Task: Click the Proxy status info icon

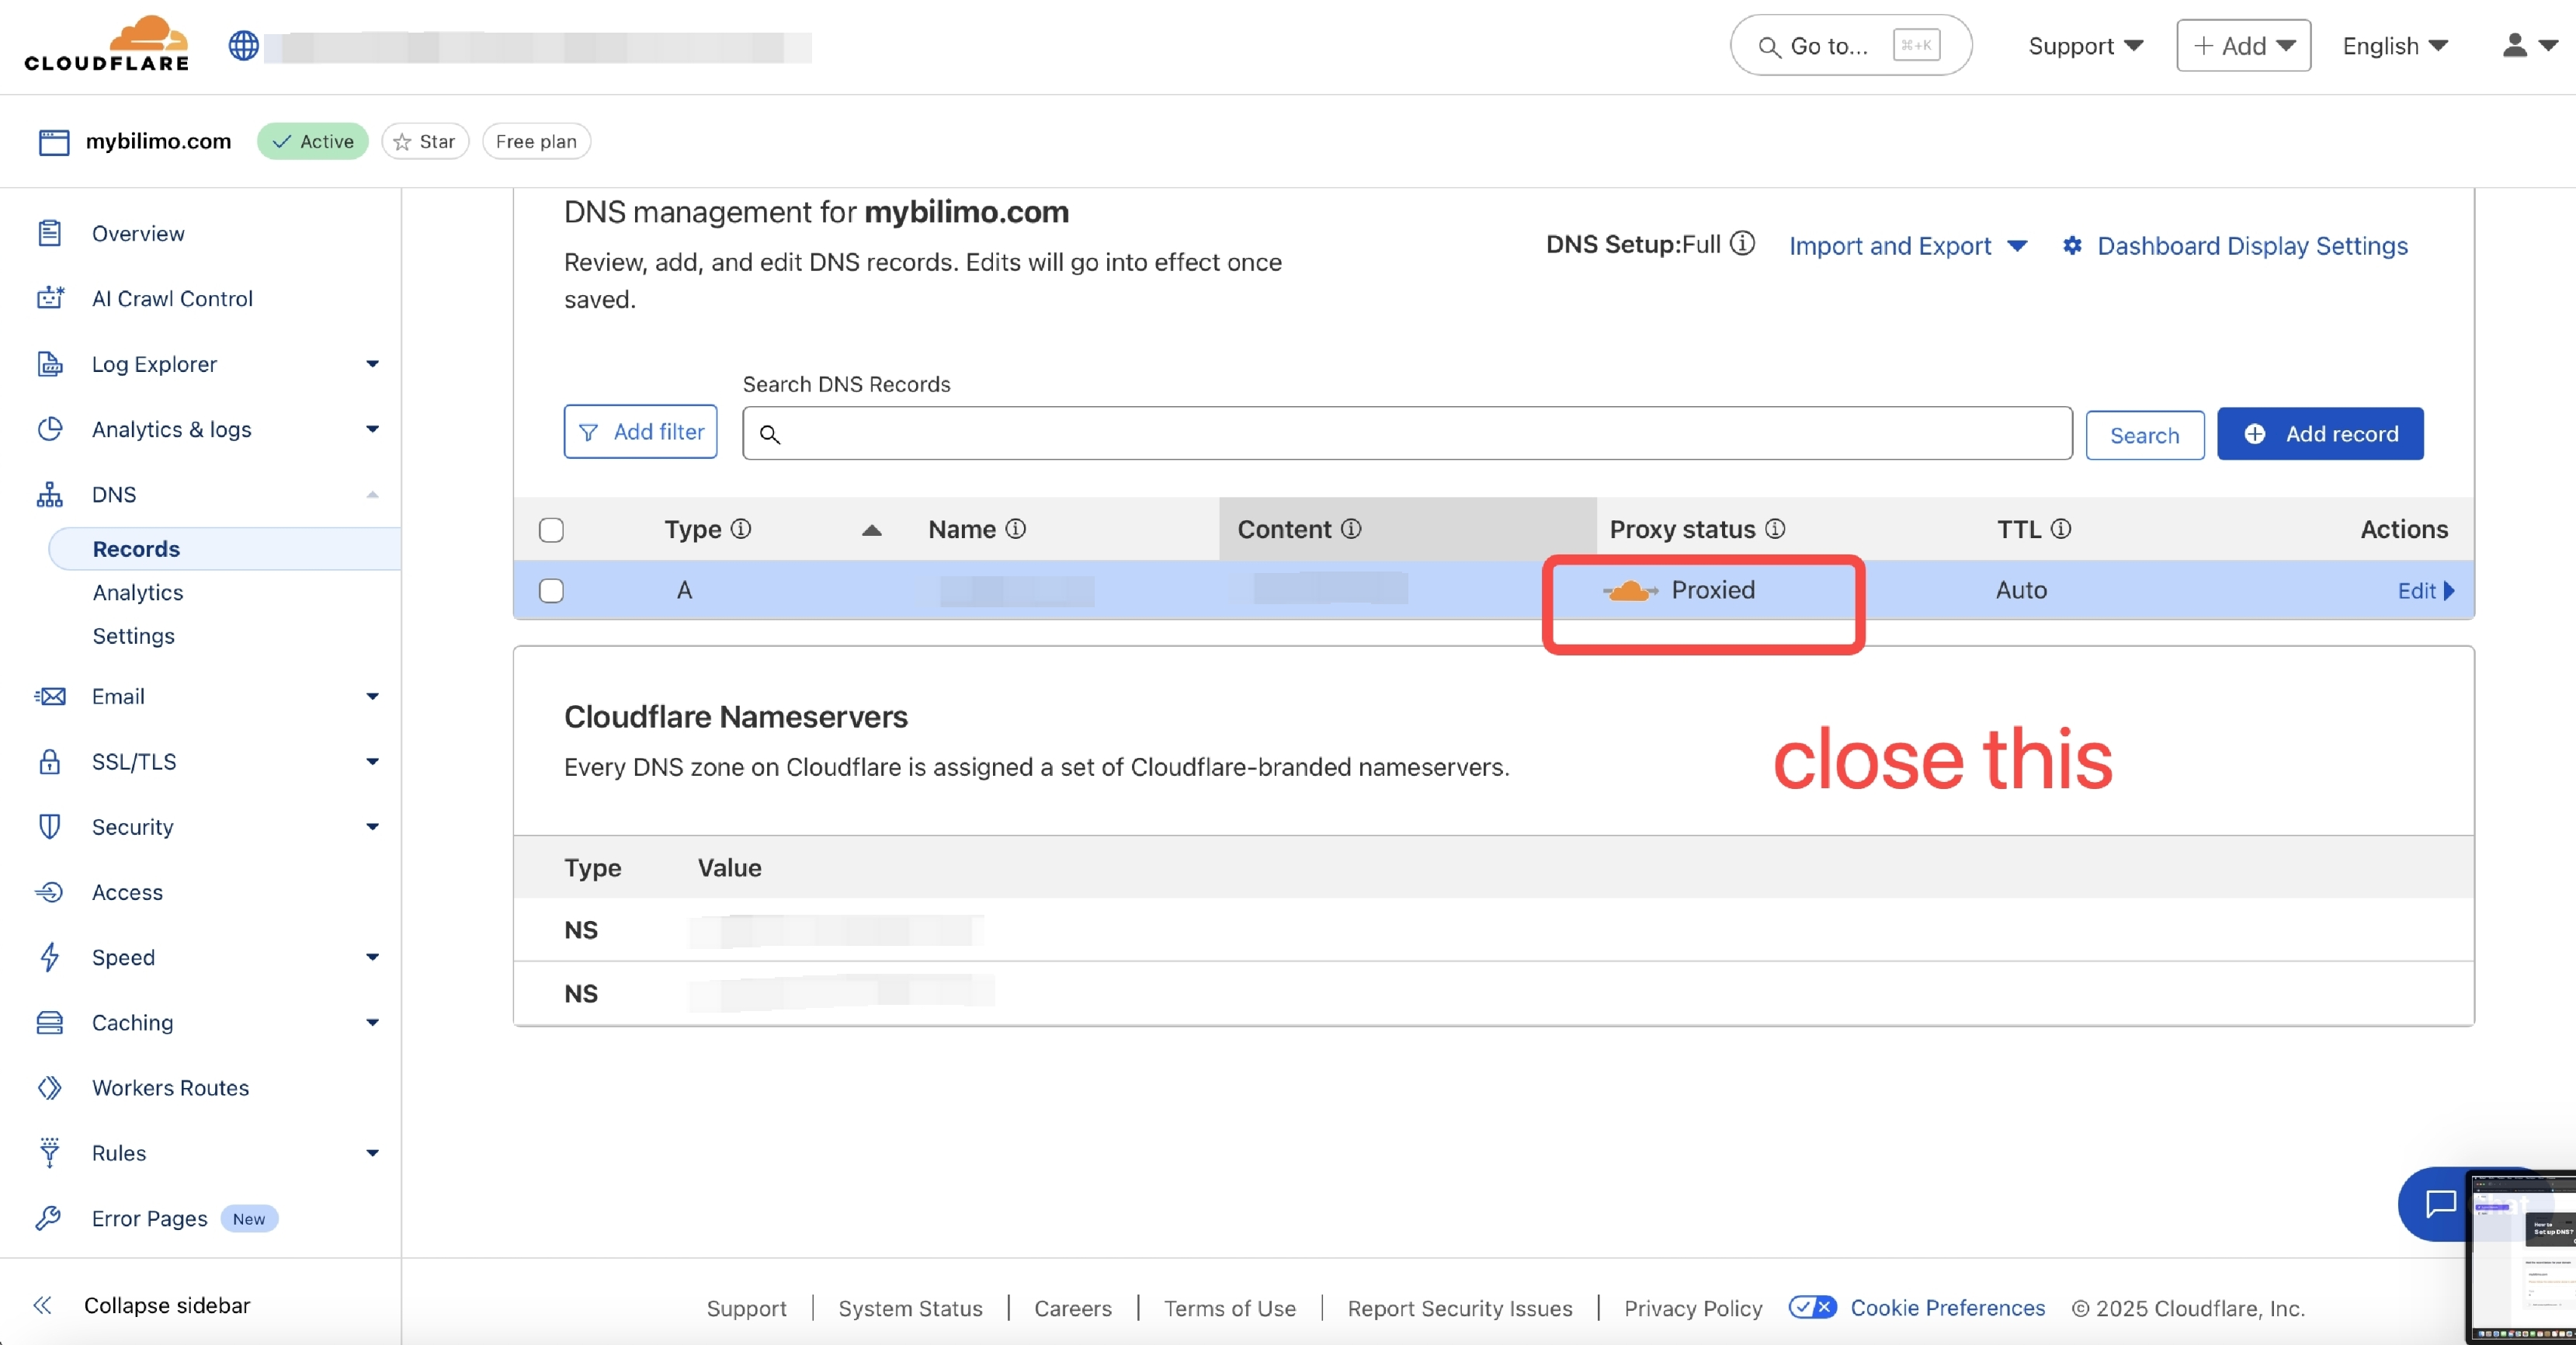Action: tap(1775, 529)
